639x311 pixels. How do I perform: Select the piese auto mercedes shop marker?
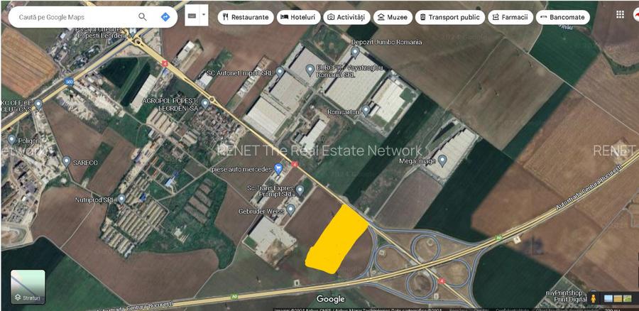(x=278, y=168)
